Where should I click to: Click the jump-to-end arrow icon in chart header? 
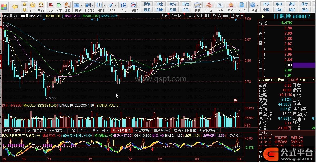pyautogui.click(x=237, y=16)
